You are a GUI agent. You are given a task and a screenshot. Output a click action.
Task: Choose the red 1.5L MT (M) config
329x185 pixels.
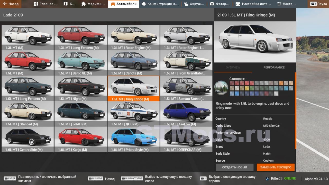pos(28,63)
